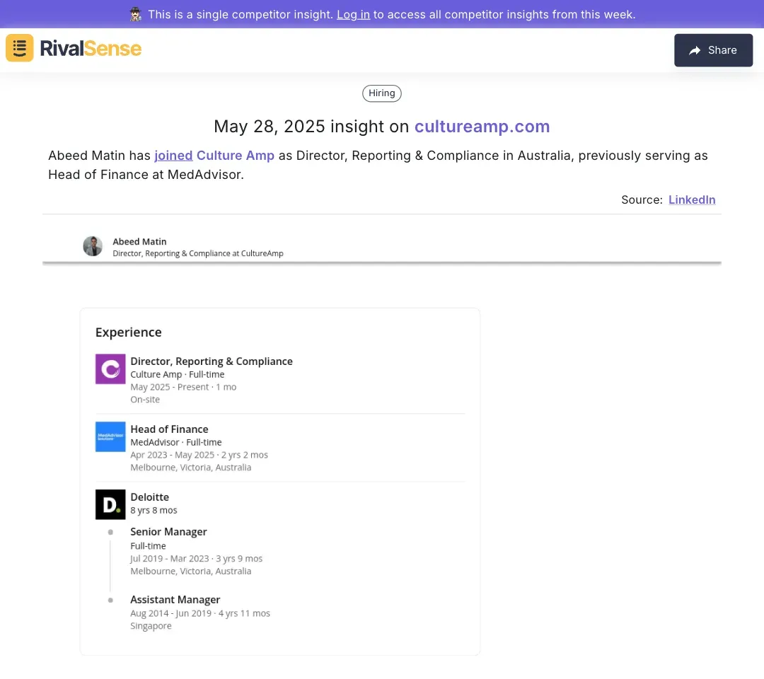
Task: Click the Share button
Action: pos(713,50)
